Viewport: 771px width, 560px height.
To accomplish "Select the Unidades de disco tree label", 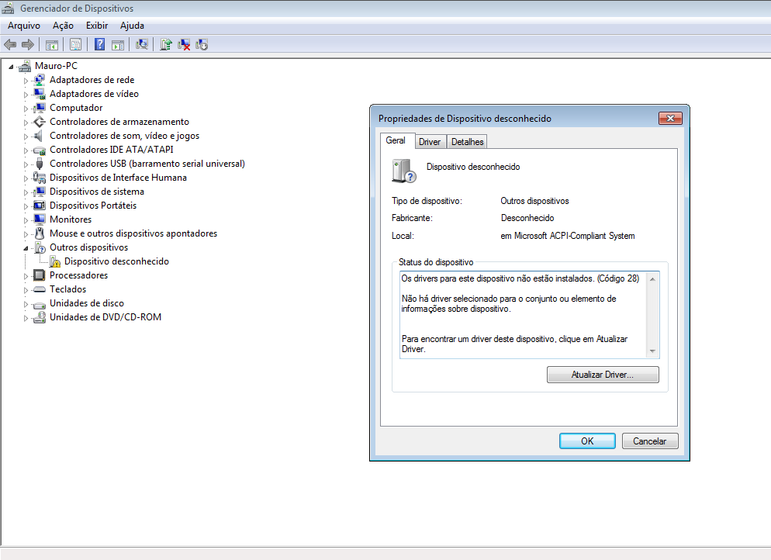I will coord(87,303).
